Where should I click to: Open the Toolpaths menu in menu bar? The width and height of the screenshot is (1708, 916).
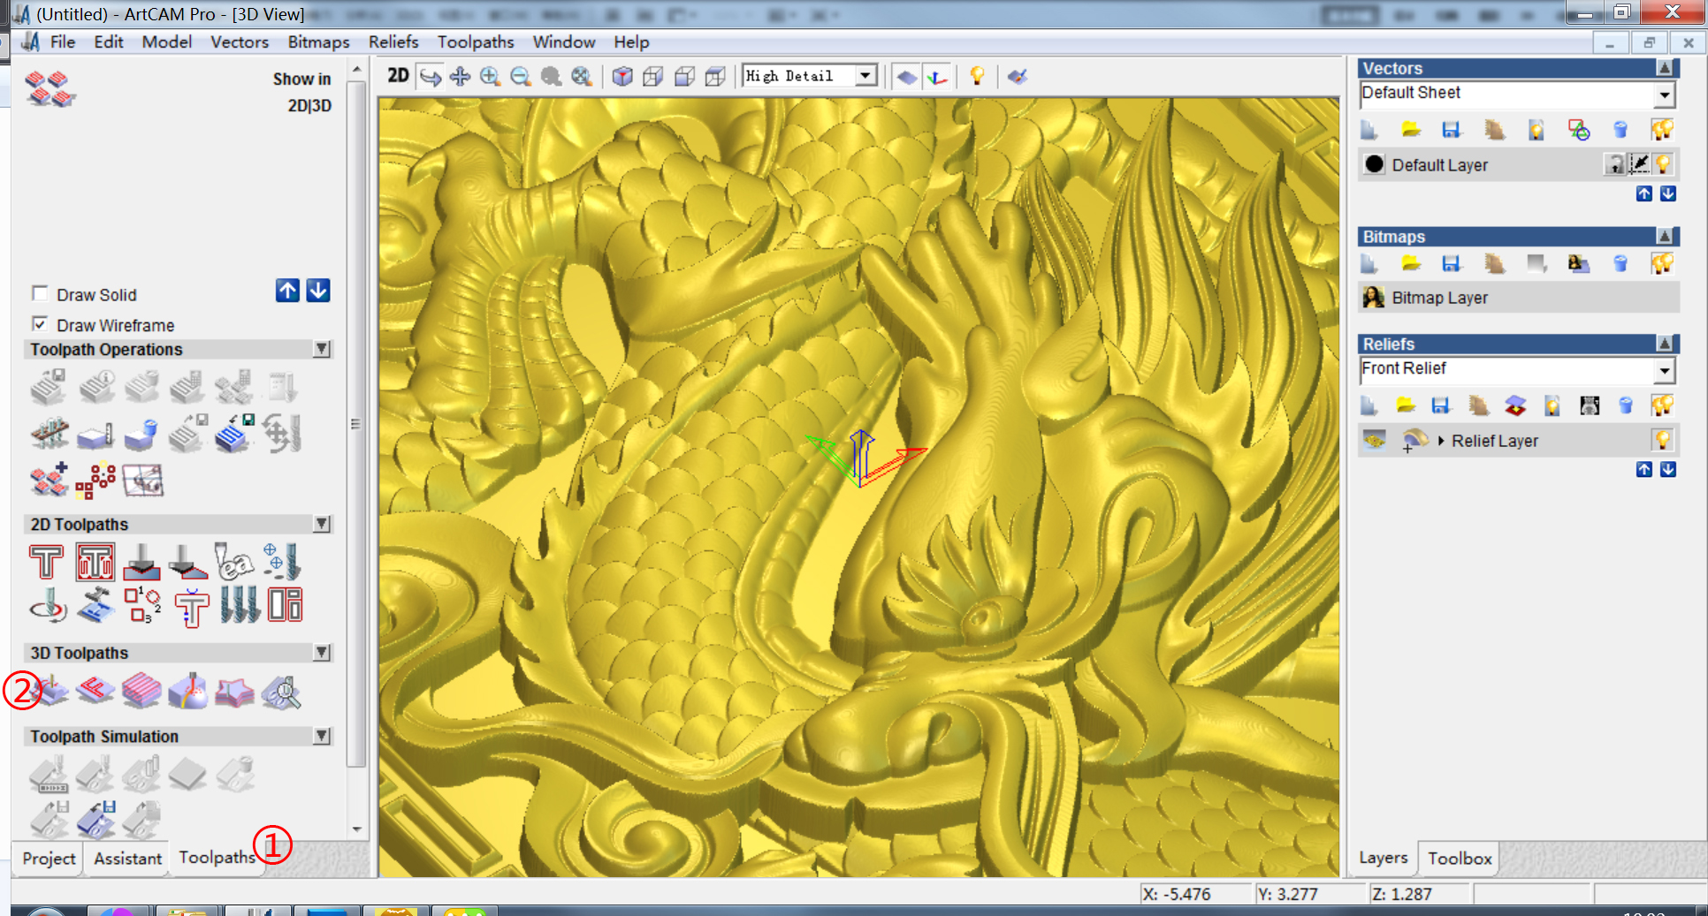click(x=476, y=42)
